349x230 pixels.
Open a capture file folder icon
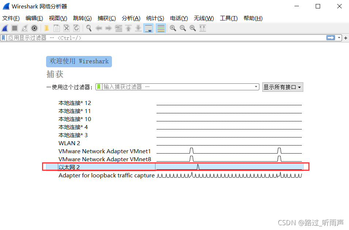(x=46, y=28)
